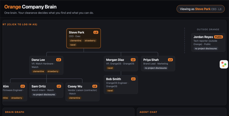
Task: Log in as Steve Park card
Action: [84, 38]
